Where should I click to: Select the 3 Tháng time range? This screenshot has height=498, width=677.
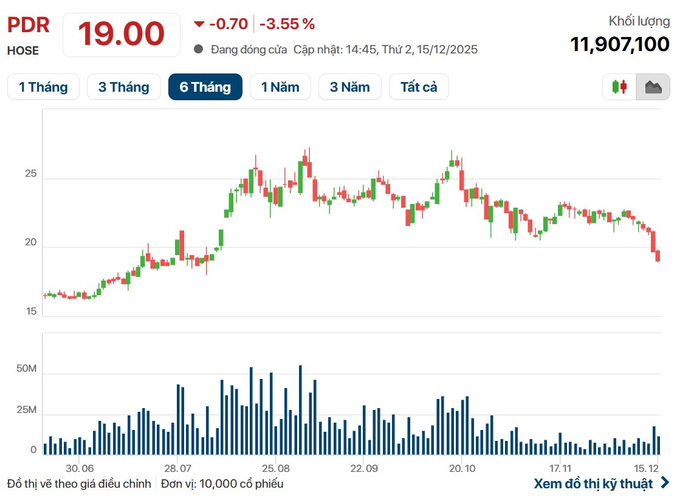(x=123, y=87)
